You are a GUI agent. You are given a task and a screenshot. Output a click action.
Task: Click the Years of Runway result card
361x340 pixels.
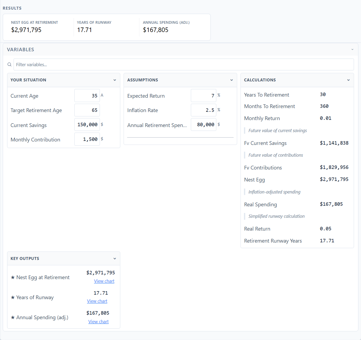(x=106, y=27)
